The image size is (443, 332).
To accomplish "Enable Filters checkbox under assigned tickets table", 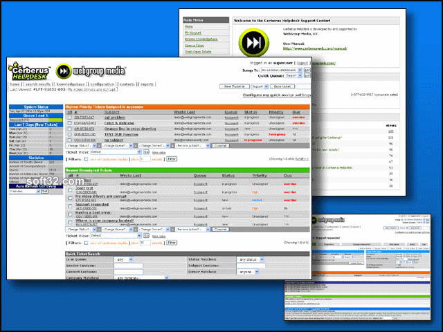I will 86,159.
